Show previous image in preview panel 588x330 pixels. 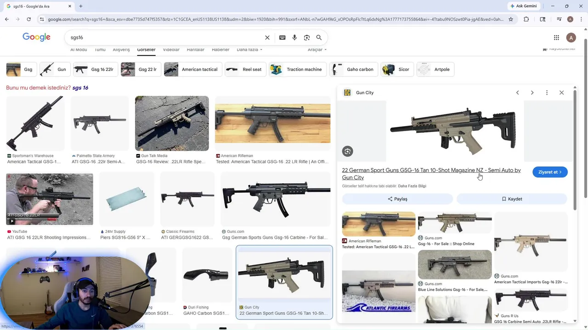pos(517,93)
